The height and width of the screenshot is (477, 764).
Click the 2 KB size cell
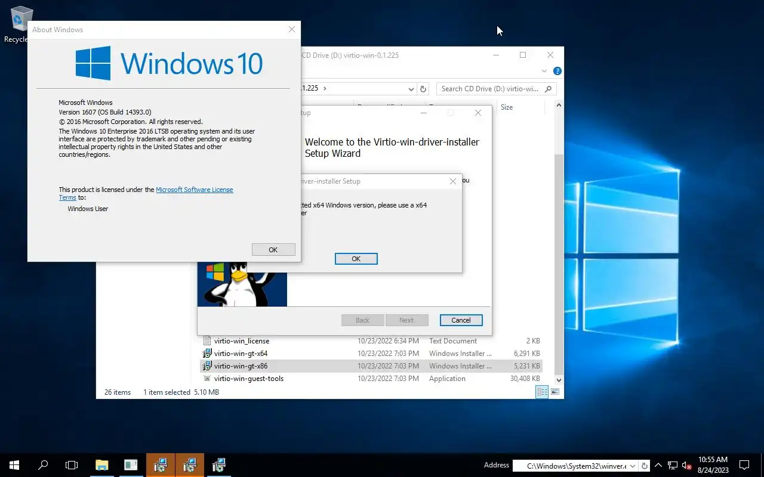tap(533, 341)
